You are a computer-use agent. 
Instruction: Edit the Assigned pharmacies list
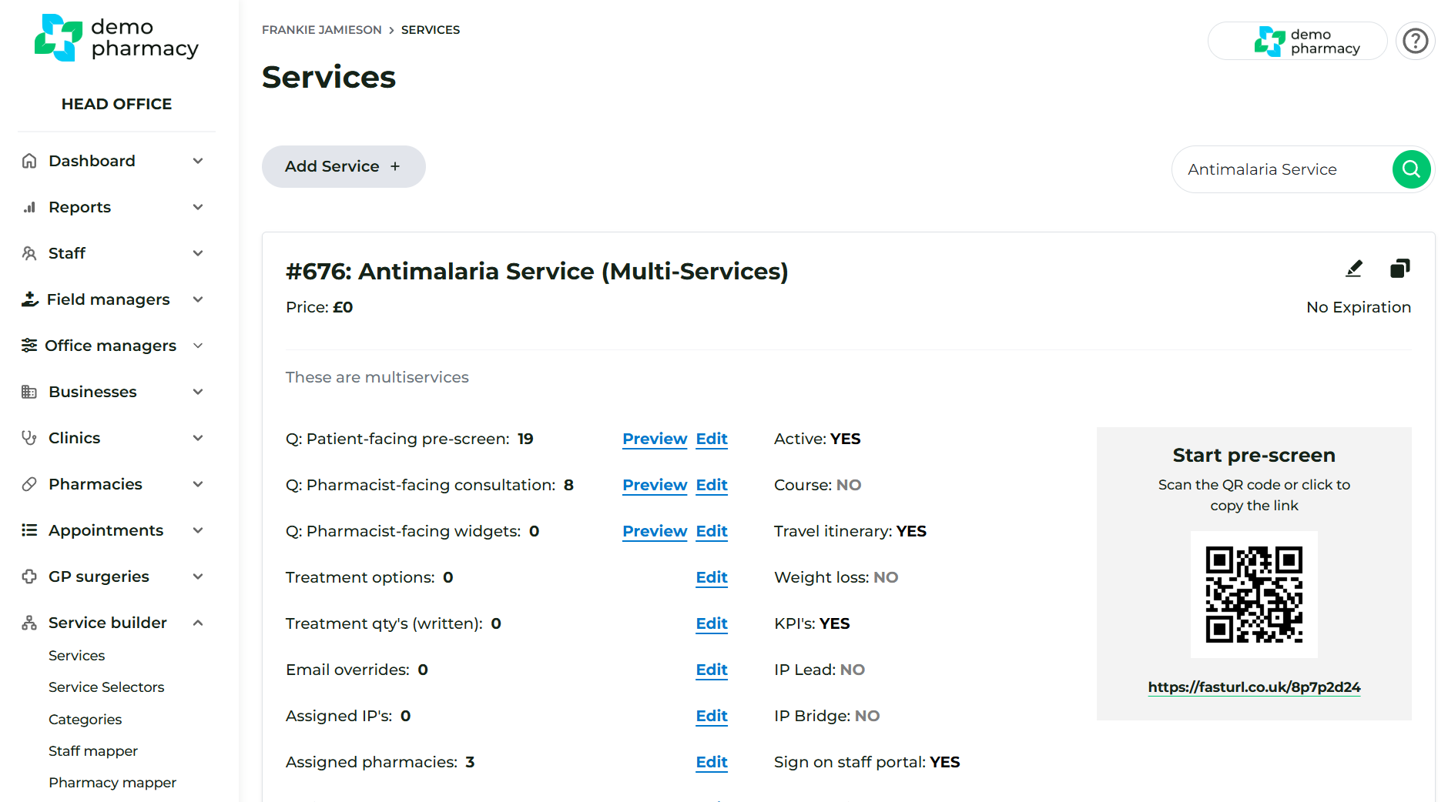pyautogui.click(x=711, y=762)
